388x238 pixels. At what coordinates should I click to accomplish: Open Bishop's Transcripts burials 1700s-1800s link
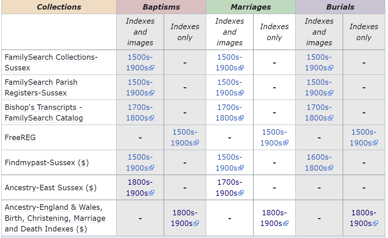coord(319,113)
